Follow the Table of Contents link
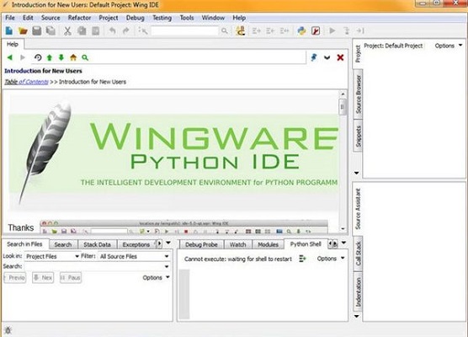This screenshot has height=337, width=468. tap(26, 82)
